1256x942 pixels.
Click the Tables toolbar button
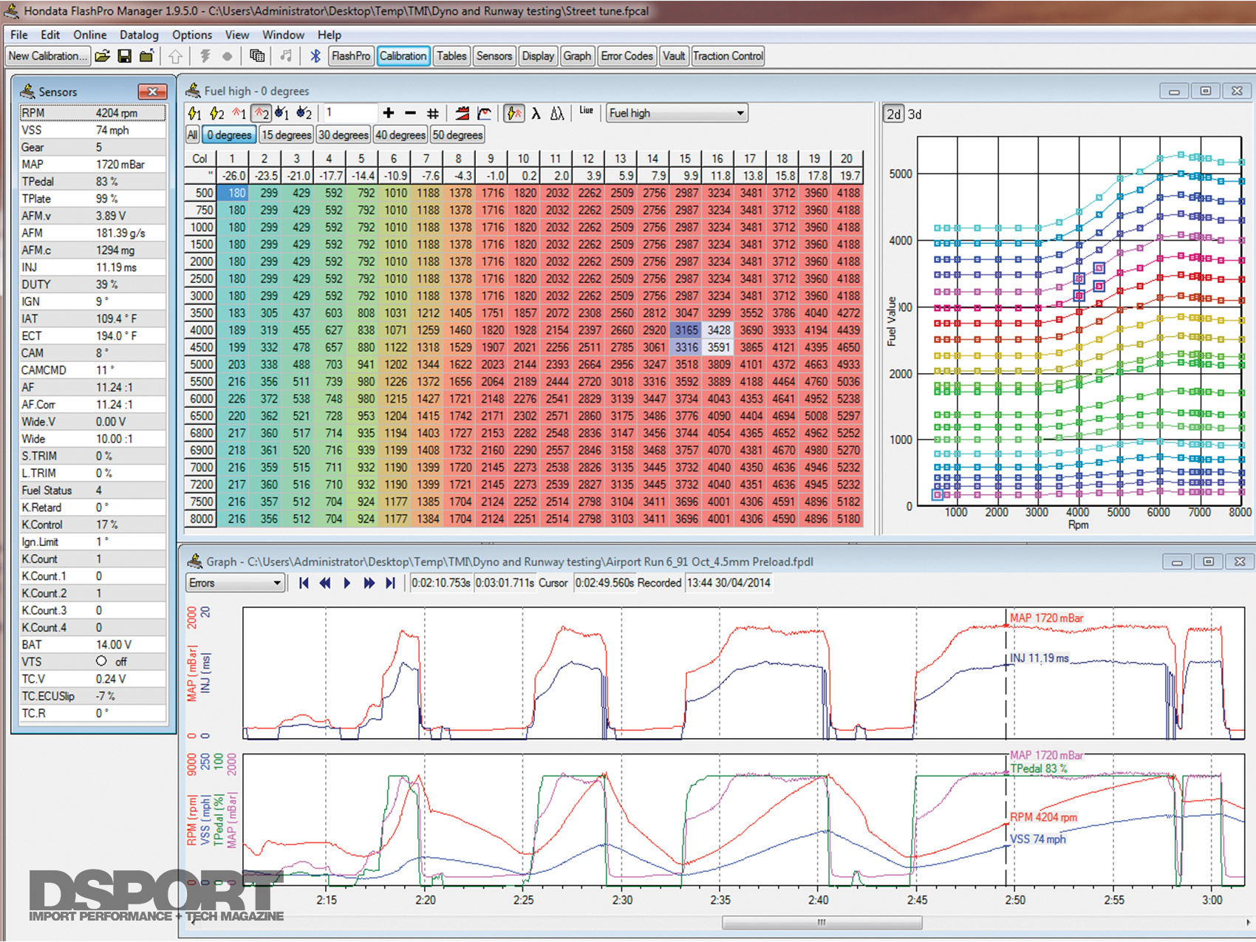pyautogui.click(x=451, y=56)
